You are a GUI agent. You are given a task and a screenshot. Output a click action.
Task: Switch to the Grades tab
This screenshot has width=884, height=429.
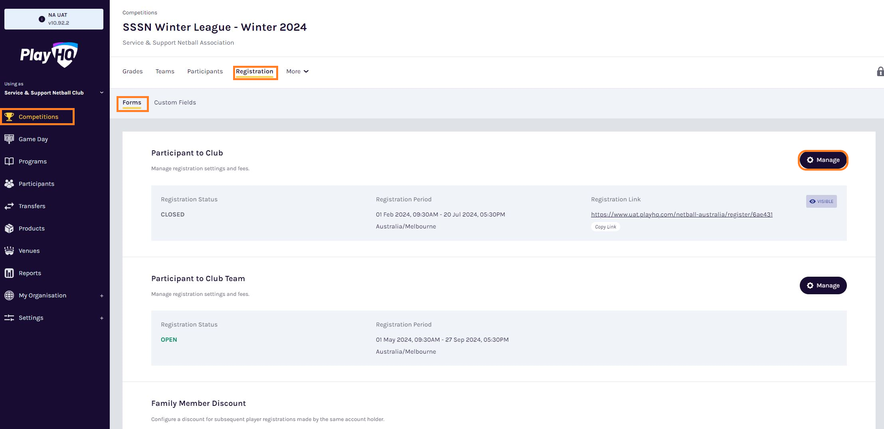133,71
